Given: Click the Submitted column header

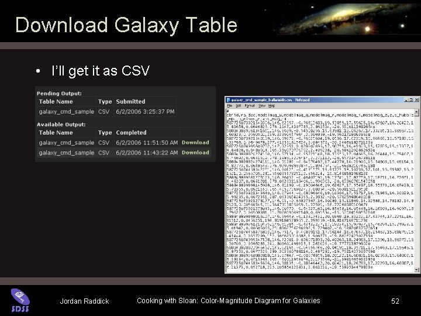Looking at the screenshot, I should click(130, 102).
